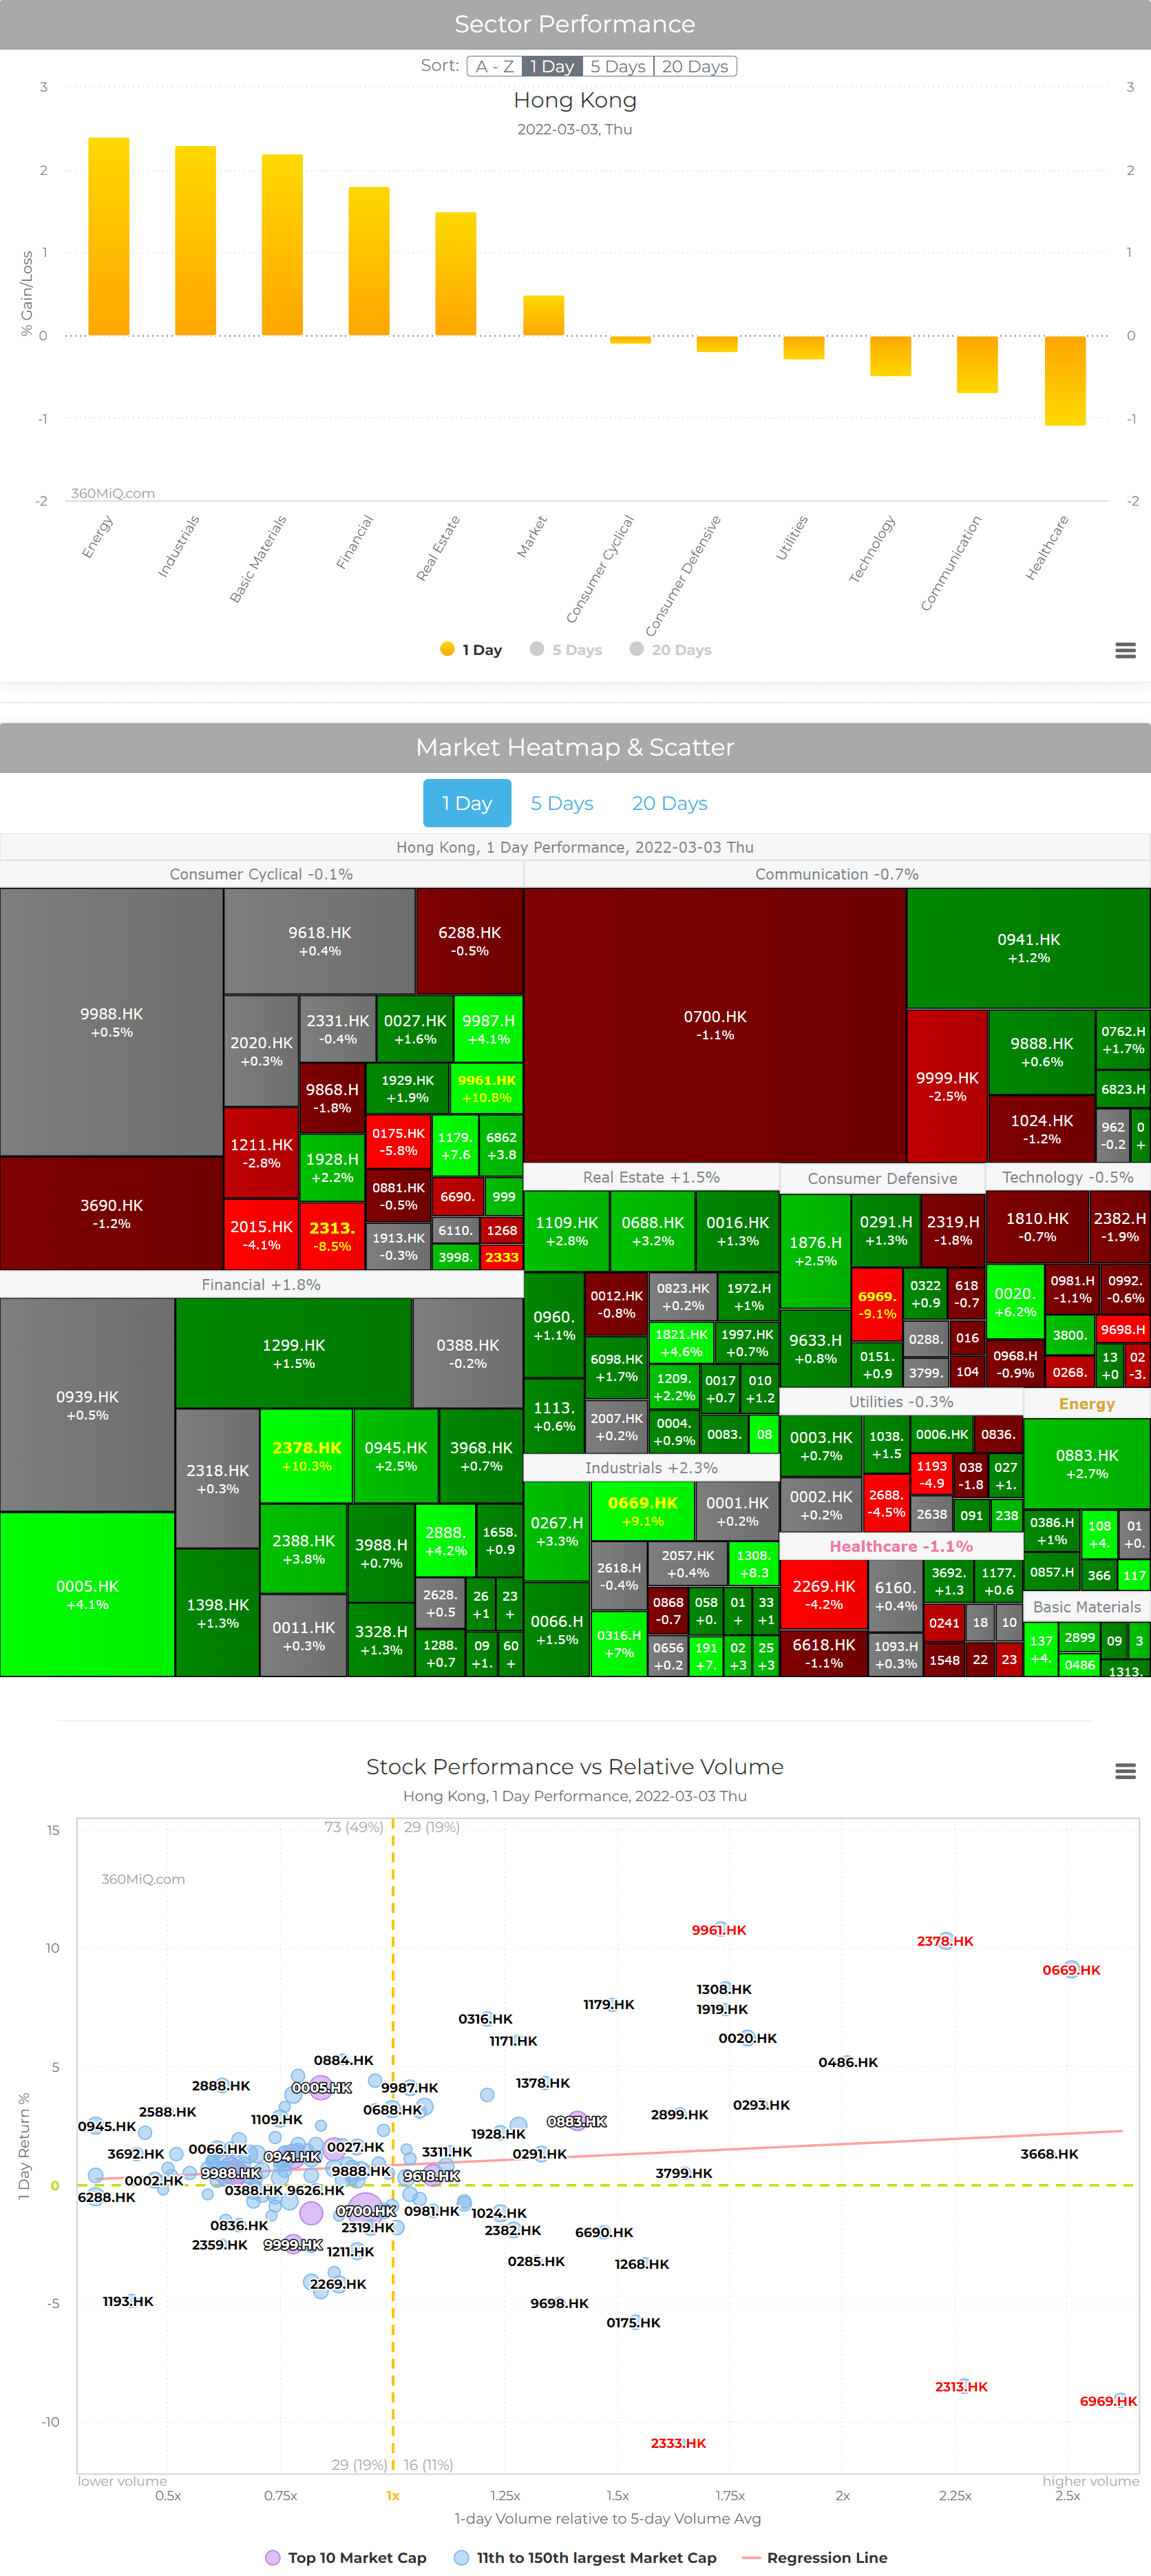Select the 1299.HK heatmap tile
Image resolution: width=1151 pixels, height=2576 pixels.
click(294, 1353)
